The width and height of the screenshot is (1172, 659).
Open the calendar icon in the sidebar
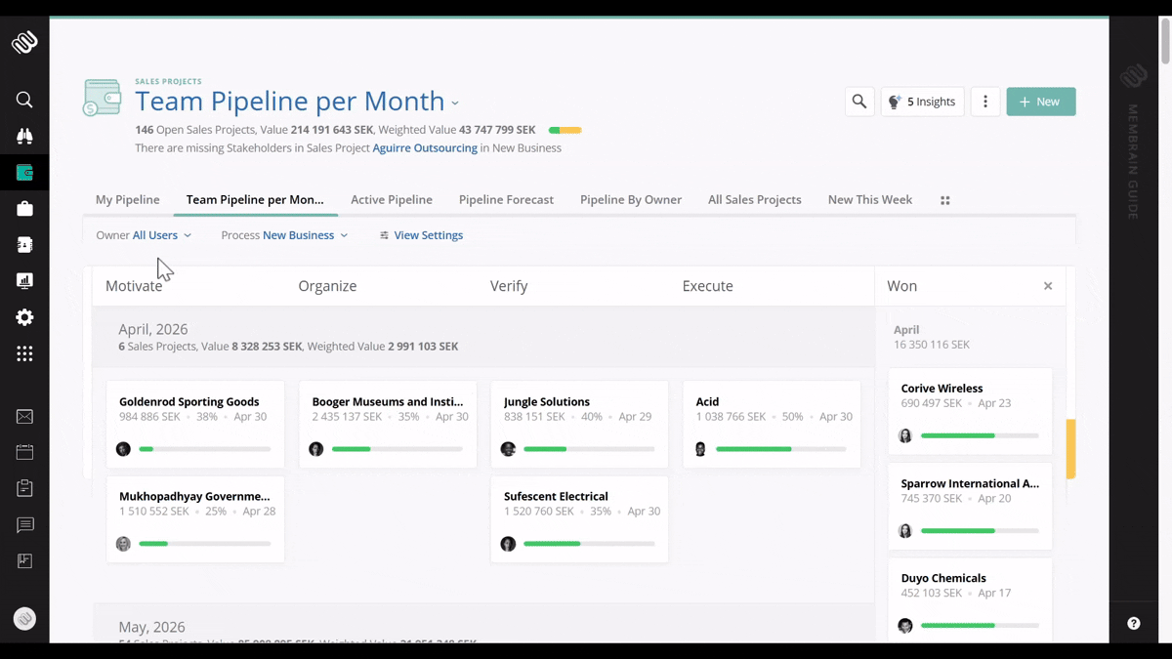tap(24, 452)
